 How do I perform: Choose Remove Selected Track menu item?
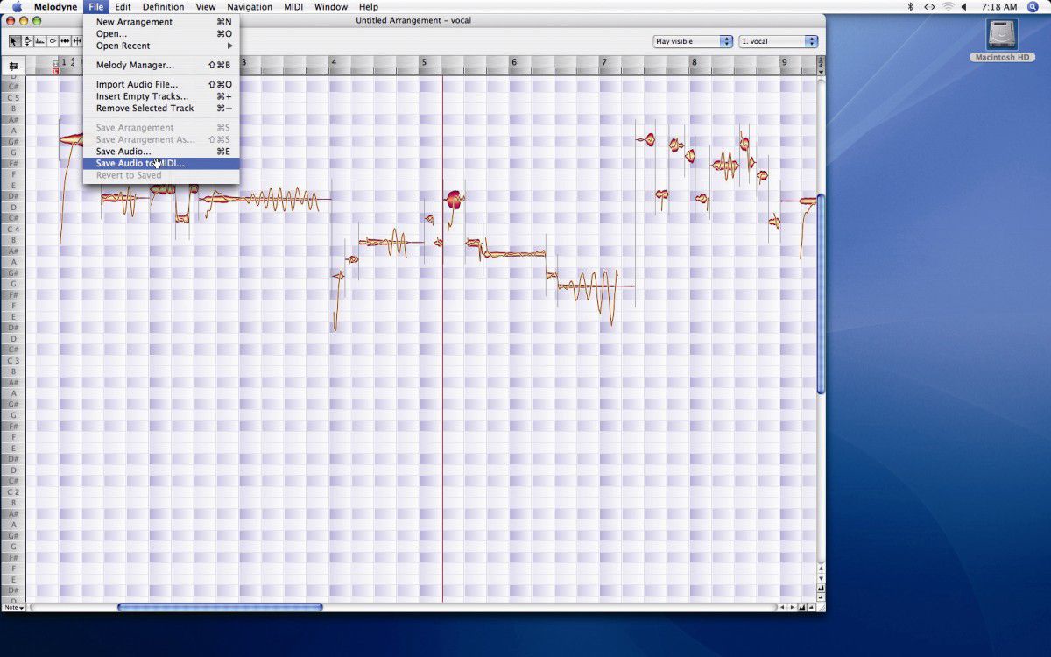[162, 108]
